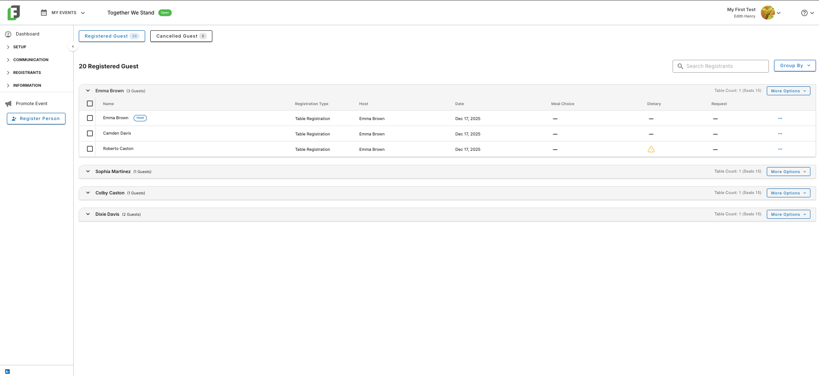Check the select-all checkbox in the table header
The image size is (819, 376).
point(90,103)
